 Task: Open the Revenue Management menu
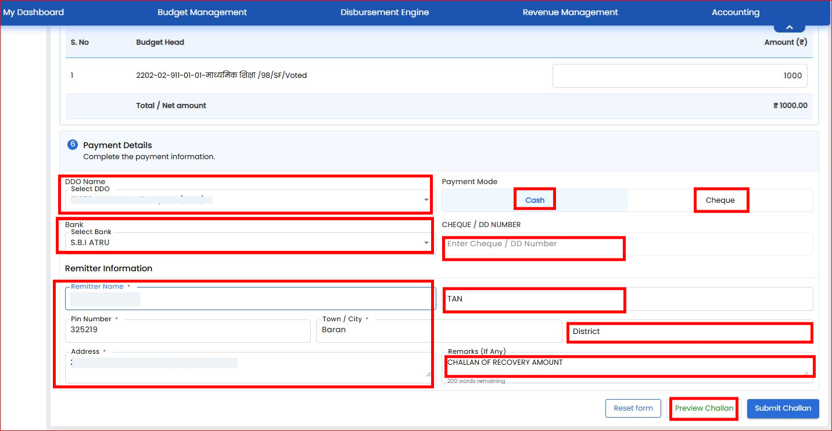(570, 12)
